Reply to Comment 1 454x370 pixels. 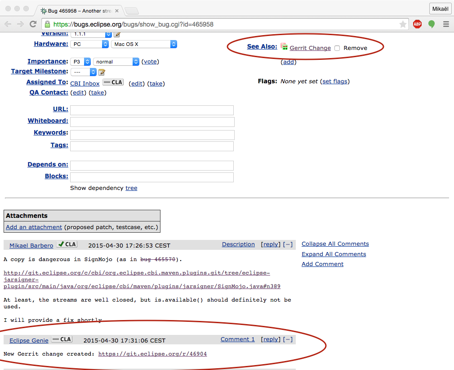point(271,339)
